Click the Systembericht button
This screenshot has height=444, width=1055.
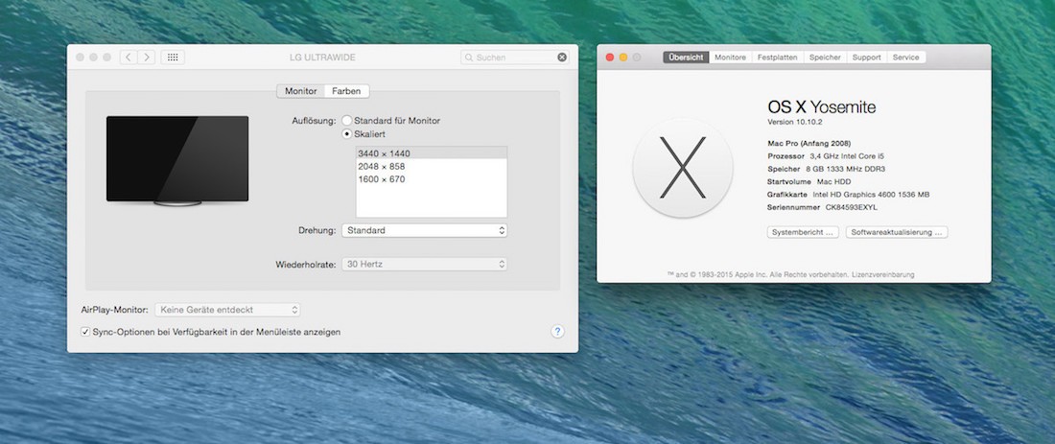(x=803, y=232)
